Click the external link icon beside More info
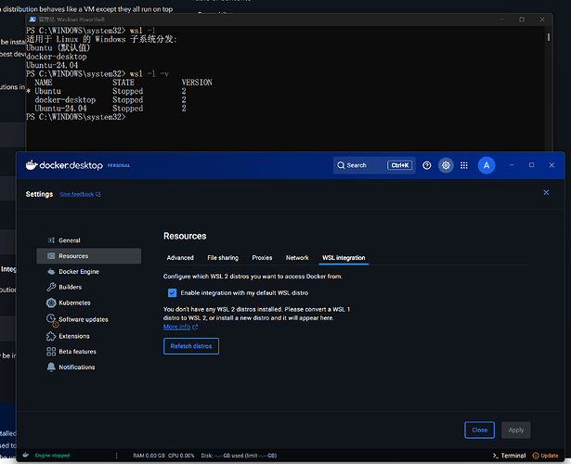Screen dimensions: 571x464 pyautogui.click(x=195, y=327)
